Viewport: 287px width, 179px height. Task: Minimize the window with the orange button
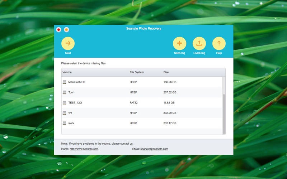(66, 30)
